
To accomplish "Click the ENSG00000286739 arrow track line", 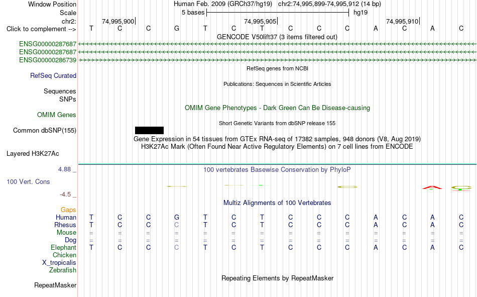I will (x=277, y=60).
